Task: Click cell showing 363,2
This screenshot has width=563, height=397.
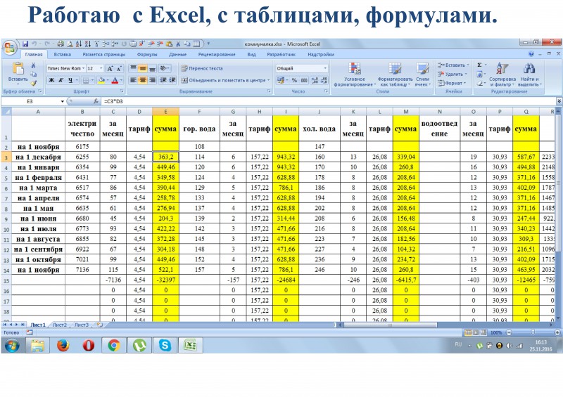Action: [x=165, y=157]
